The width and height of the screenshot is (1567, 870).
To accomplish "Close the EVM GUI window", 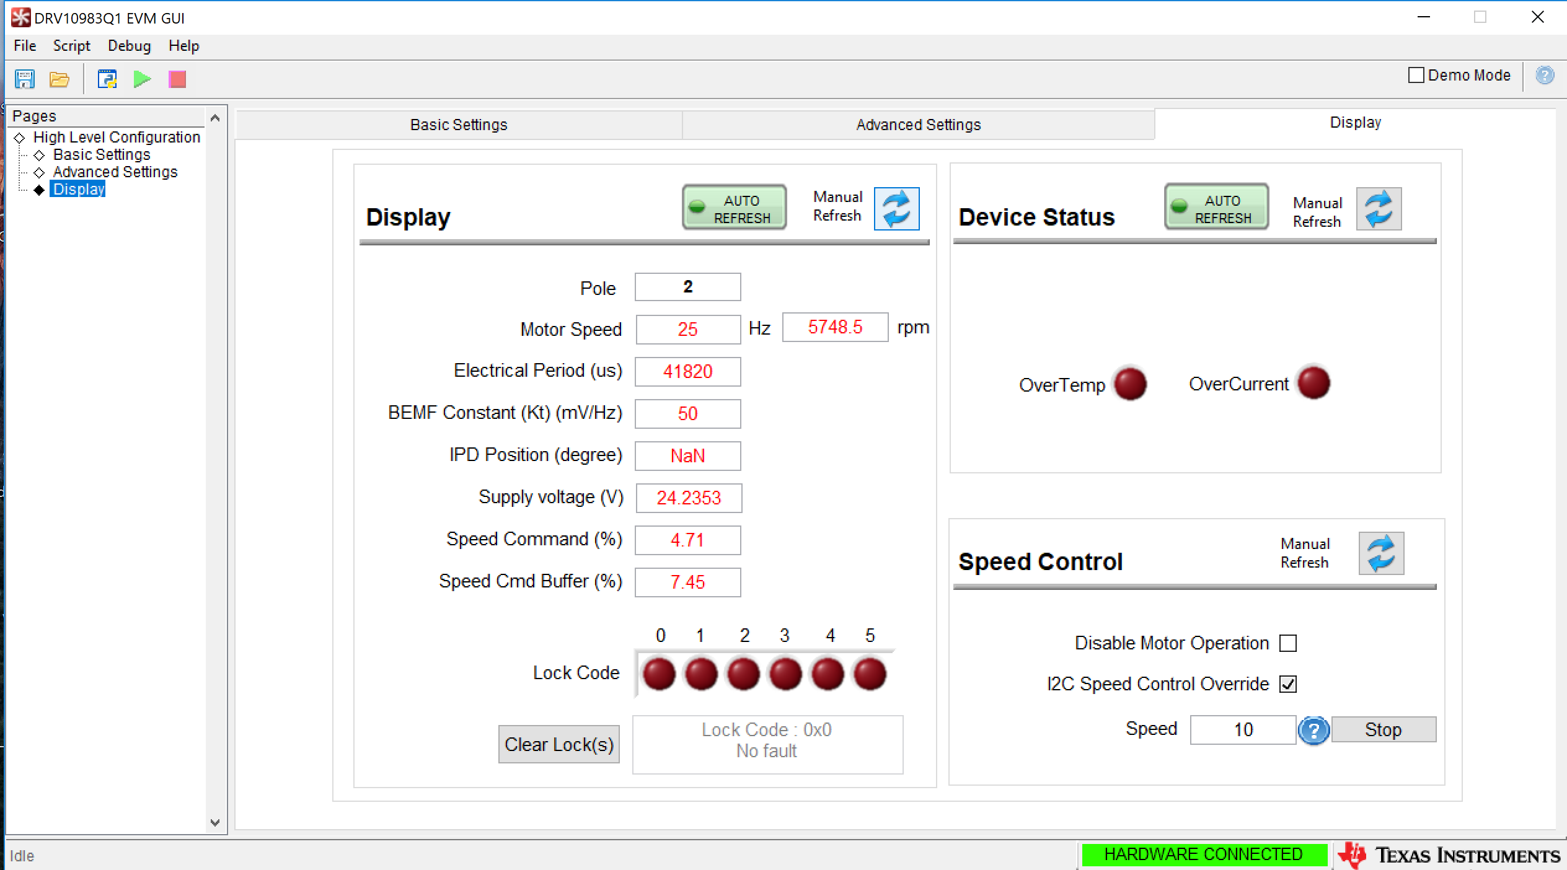I will (x=1538, y=17).
